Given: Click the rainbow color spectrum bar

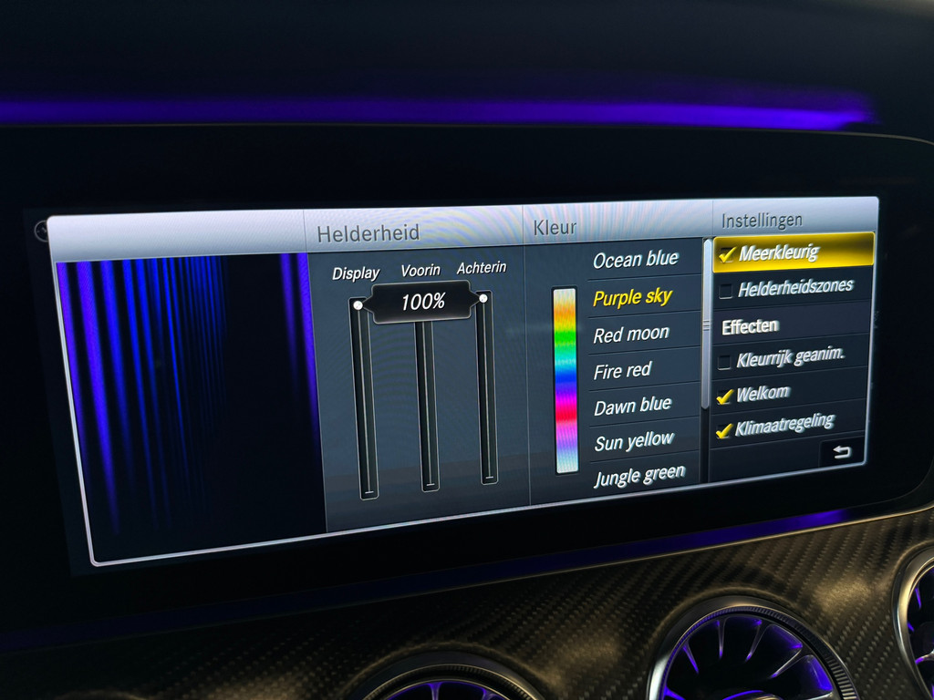Looking at the screenshot, I should pos(566,380).
